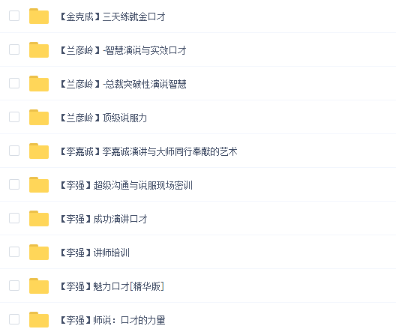Check the box for 【金克成】三天练就金口才

[14, 16]
